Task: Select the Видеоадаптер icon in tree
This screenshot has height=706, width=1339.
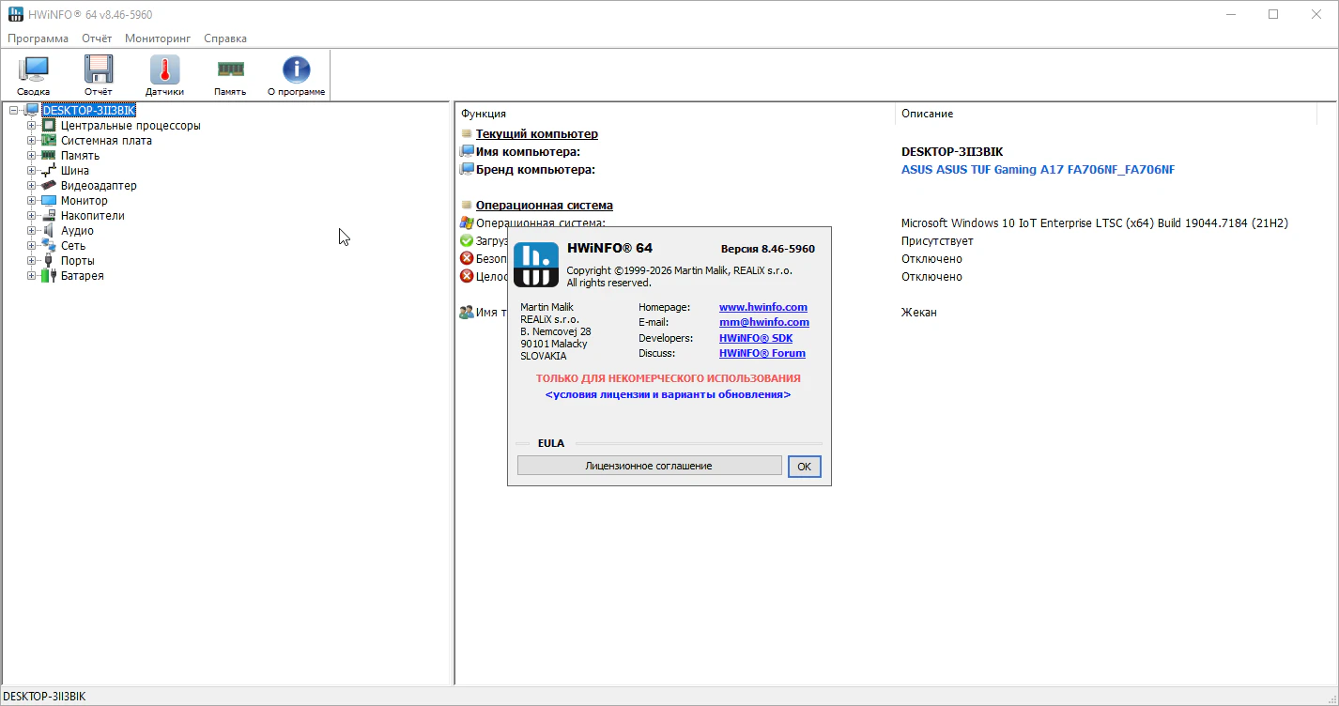Action: click(x=49, y=186)
